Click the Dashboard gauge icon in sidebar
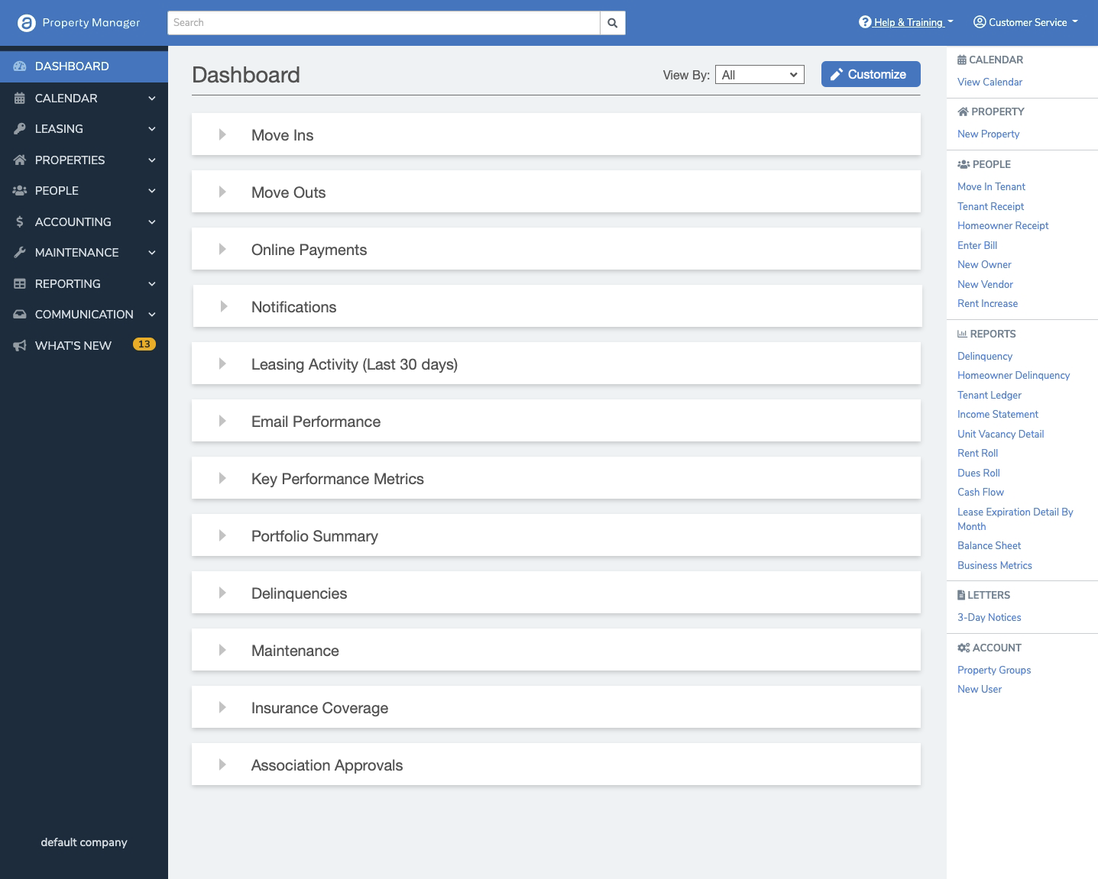This screenshot has width=1098, height=879. [20, 66]
